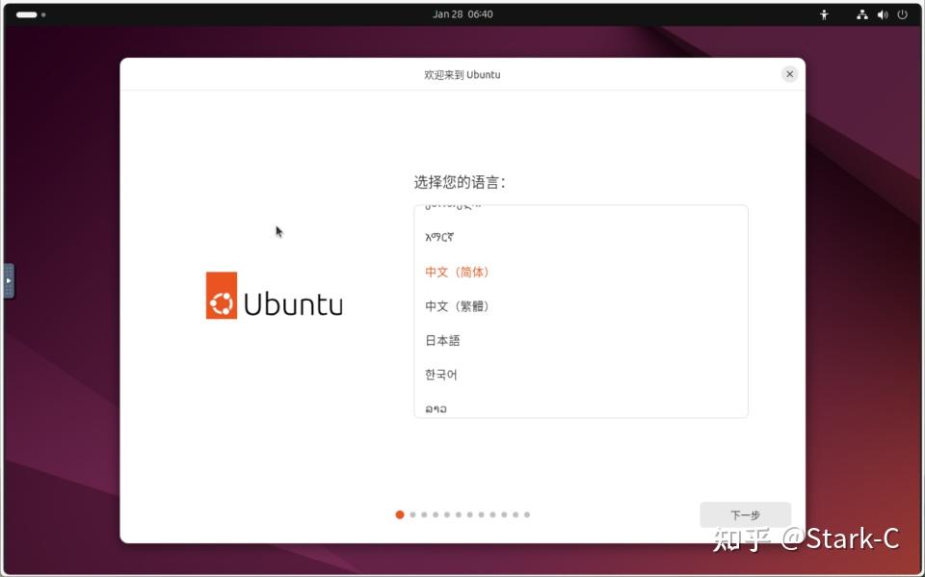
Task: Select 中文（繁體） language
Action: pyautogui.click(x=581, y=306)
